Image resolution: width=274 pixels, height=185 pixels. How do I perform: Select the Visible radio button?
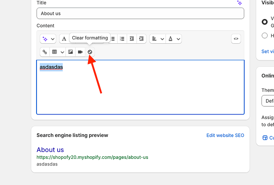click(x=264, y=22)
